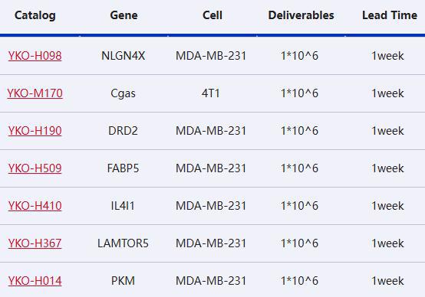Select the NLGN4X gene cell

123,56
